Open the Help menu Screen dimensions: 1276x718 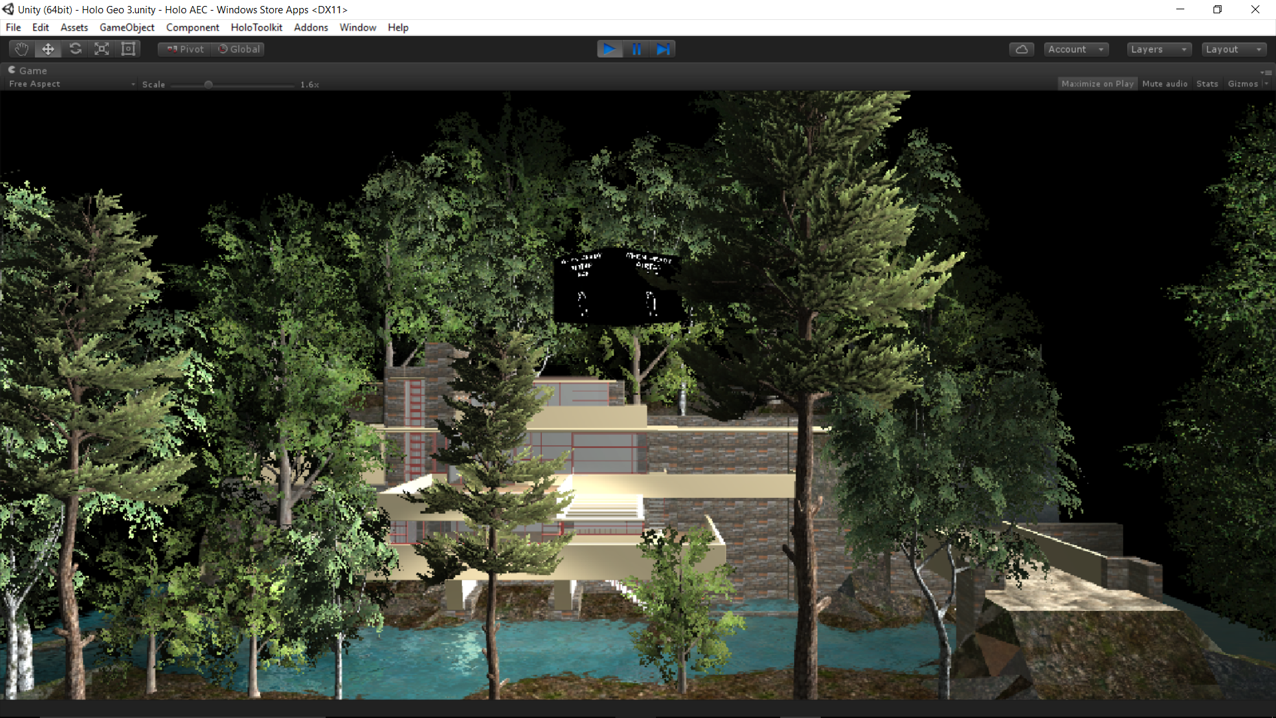(398, 27)
